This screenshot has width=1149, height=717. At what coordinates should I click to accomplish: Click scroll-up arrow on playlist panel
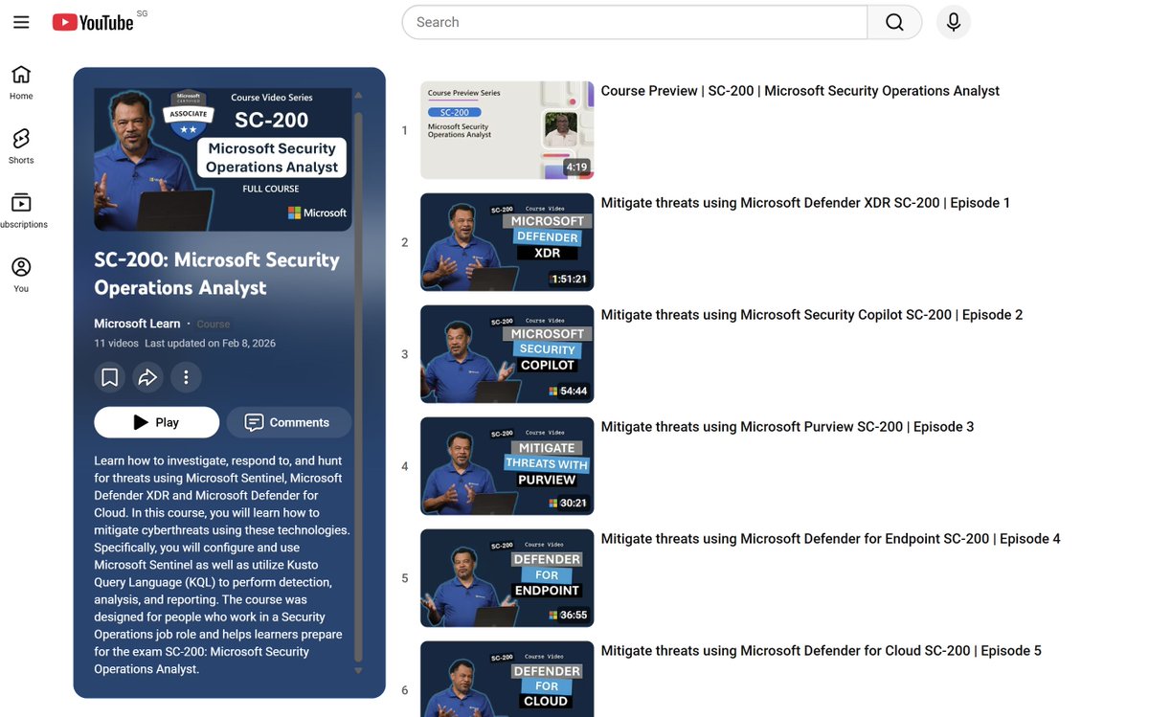click(358, 96)
